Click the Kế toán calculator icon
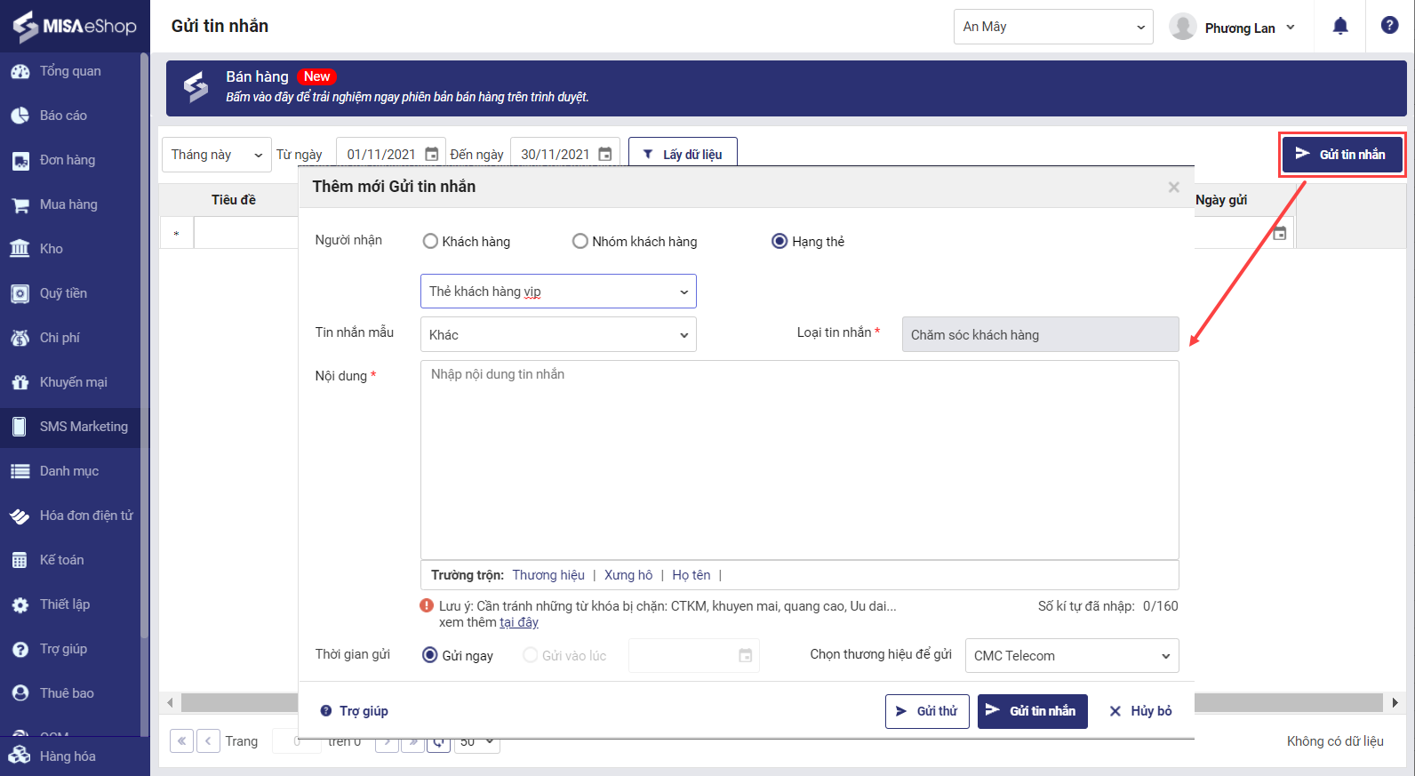 (x=20, y=560)
